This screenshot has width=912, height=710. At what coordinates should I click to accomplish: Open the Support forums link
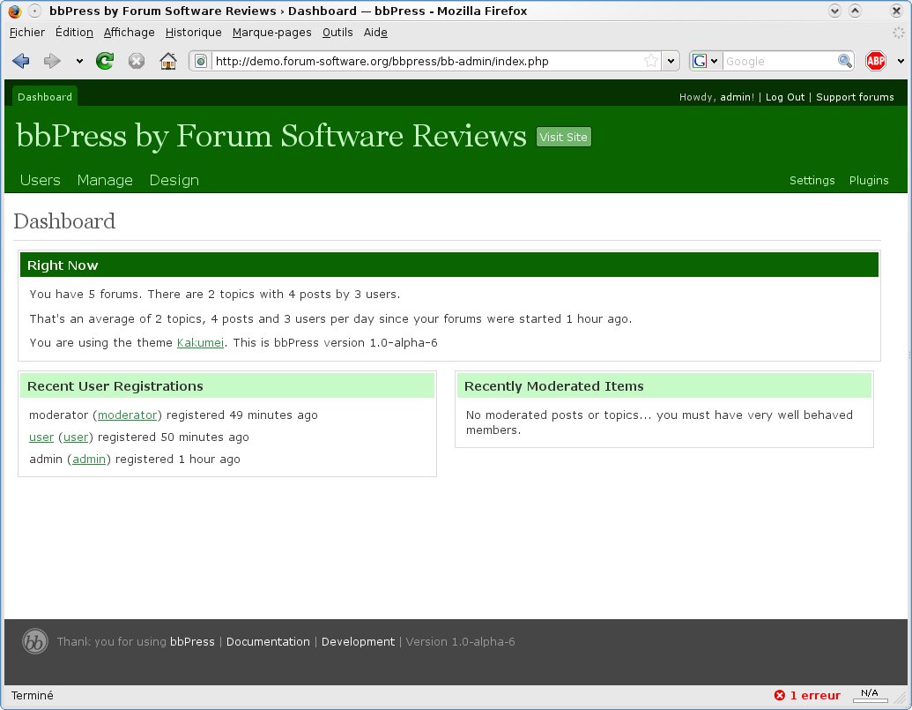tap(855, 97)
